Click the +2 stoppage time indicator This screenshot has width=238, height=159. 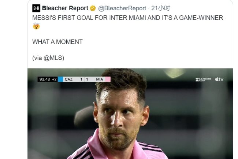pyautogui.click(x=54, y=79)
